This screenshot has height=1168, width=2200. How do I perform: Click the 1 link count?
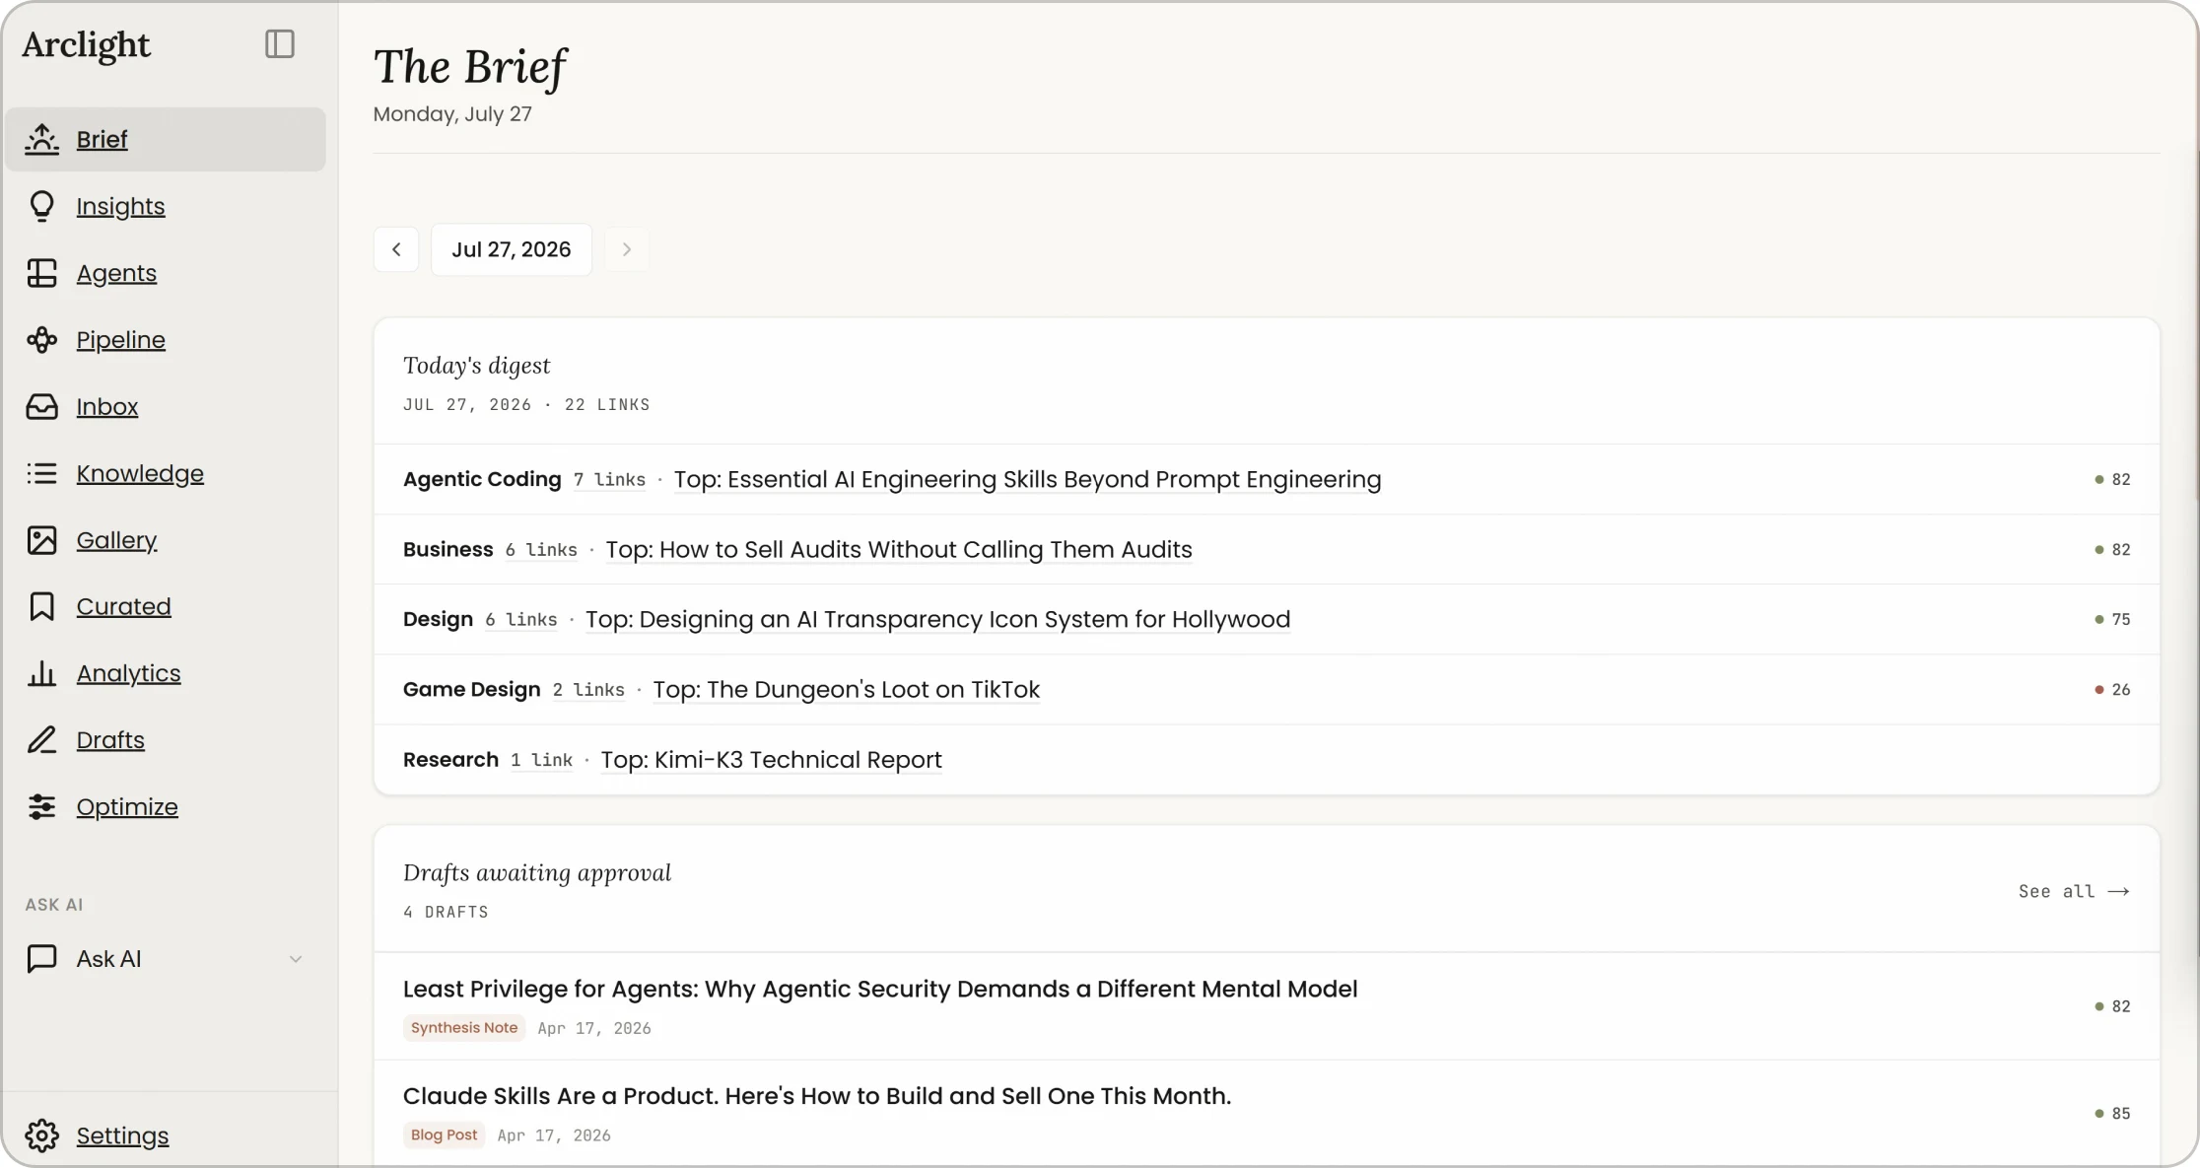[541, 760]
